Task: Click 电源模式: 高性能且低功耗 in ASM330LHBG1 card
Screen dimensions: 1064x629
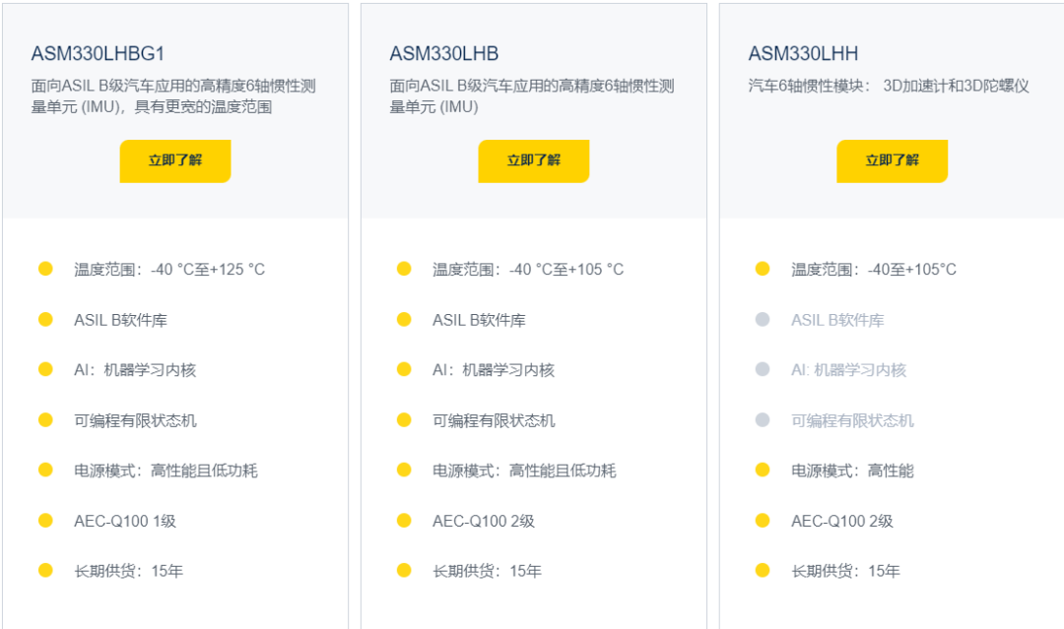Action: point(166,471)
